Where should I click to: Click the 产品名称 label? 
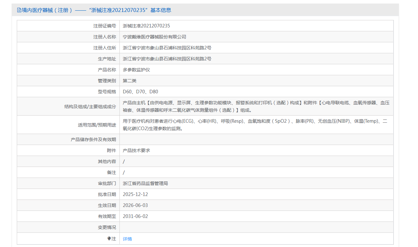click(x=107, y=70)
